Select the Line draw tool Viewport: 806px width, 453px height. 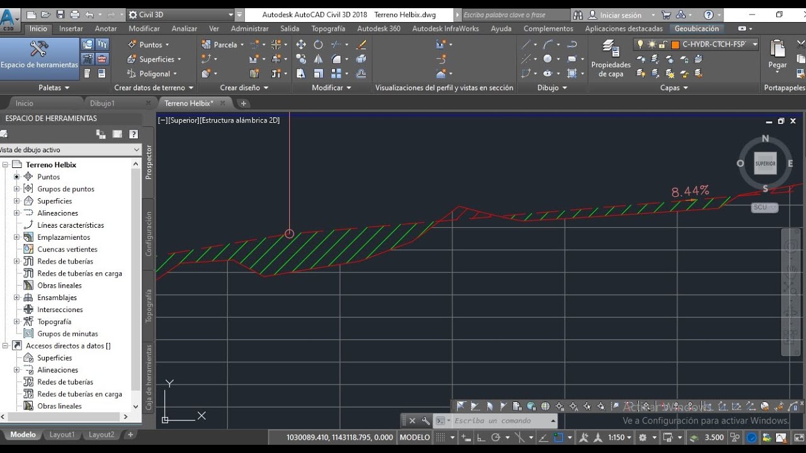pyautogui.click(x=525, y=45)
